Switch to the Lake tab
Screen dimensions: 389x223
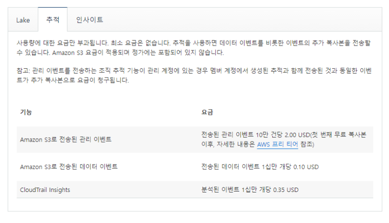tap(23, 20)
